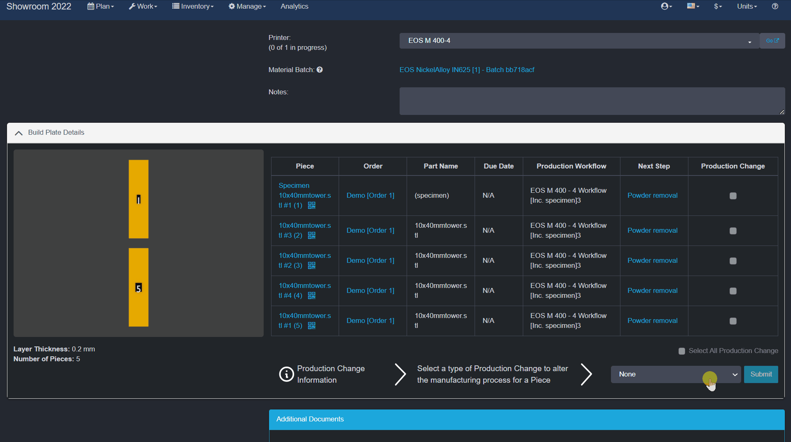Click the Submit button
The height and width of the screenshot is (442, 791).
761,374
